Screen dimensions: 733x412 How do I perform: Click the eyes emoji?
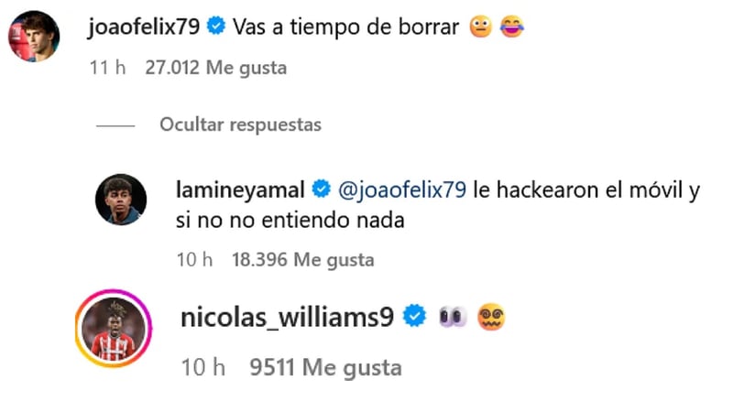(x=453, y=317)
